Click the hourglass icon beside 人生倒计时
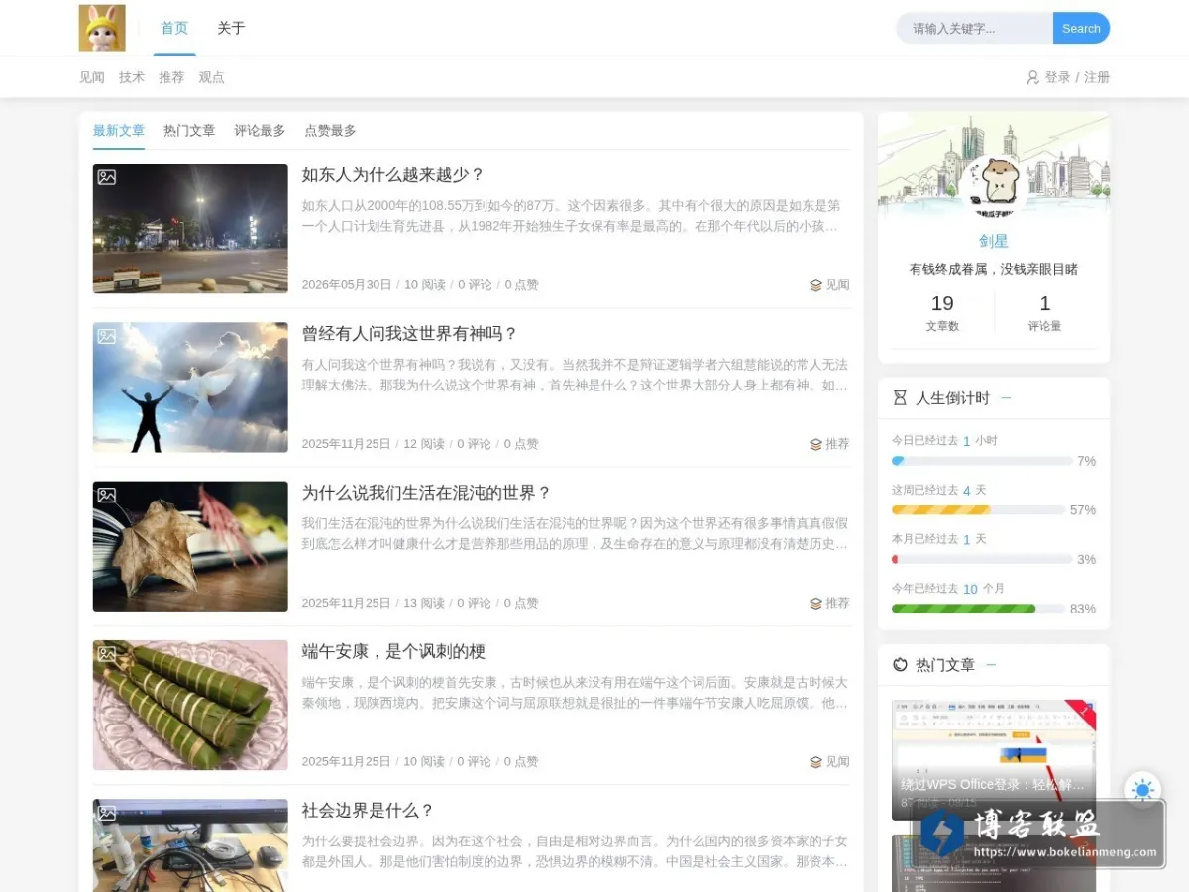Image resolution: width=1189 pixels, height=892 pixels. pos(900,398)
